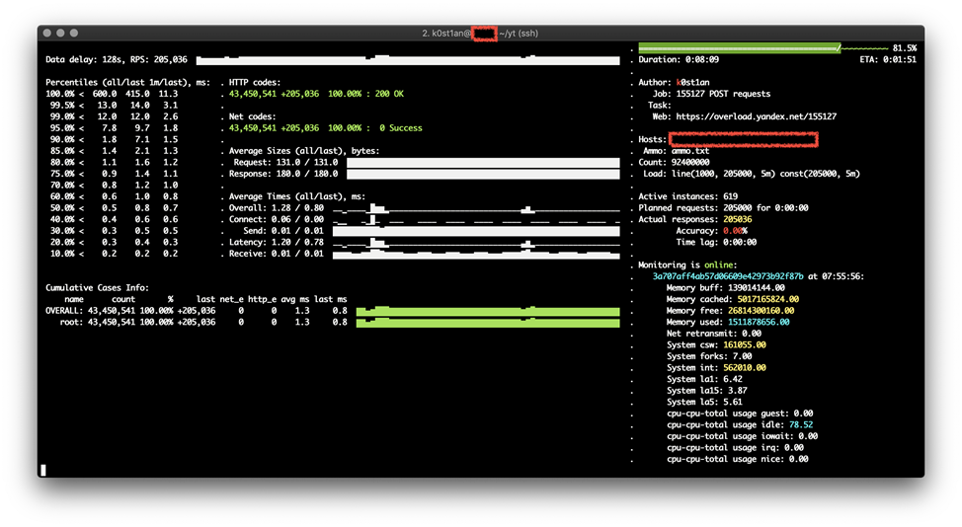Screen dimensions: 962x527
Task: Click the 'Overall: 1.28 / 0.80' time line
Action: (x=277, y=207)
